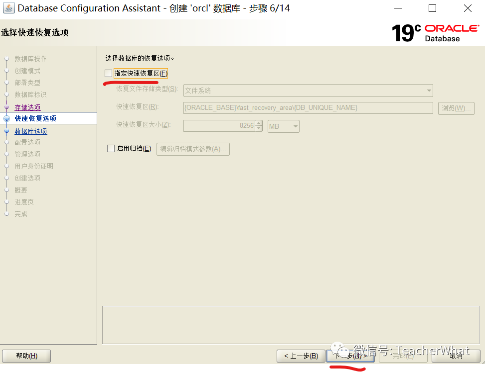Open the 恢复文件存储类型 dropdown
This screenshot has height=372, width=485.
[x=308, y=91]
